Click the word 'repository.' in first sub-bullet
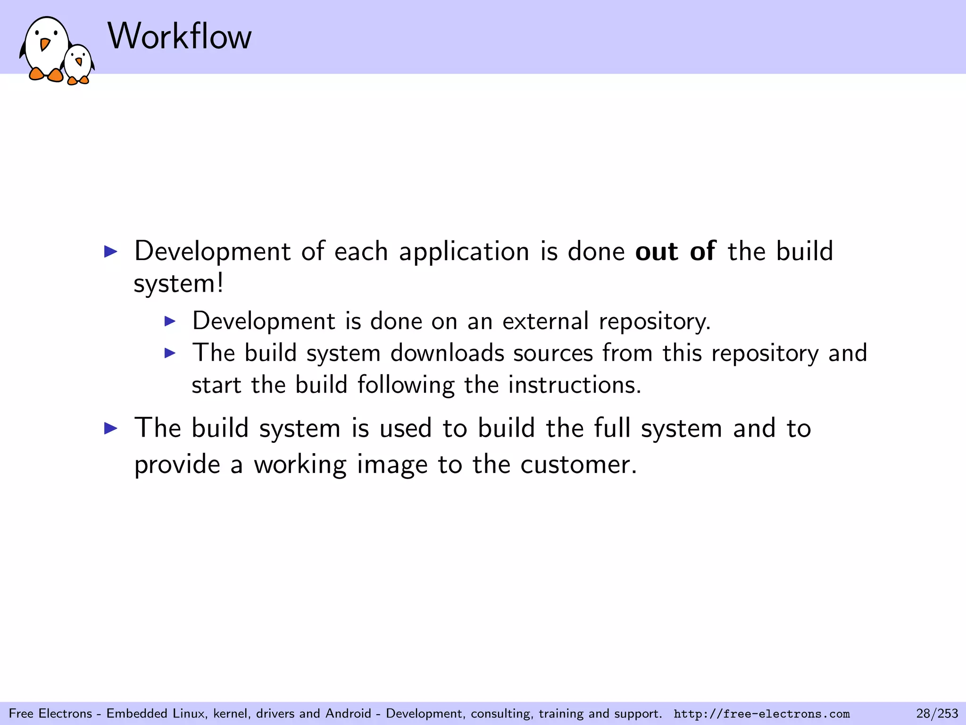 pos(654,322)
